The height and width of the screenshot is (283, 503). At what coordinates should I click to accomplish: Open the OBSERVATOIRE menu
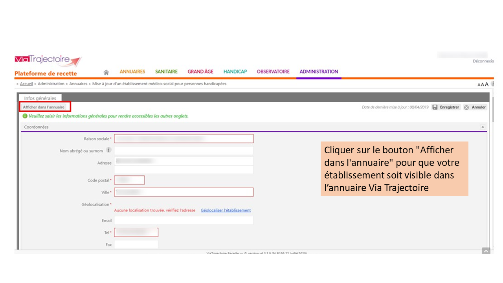pos(273,72)
